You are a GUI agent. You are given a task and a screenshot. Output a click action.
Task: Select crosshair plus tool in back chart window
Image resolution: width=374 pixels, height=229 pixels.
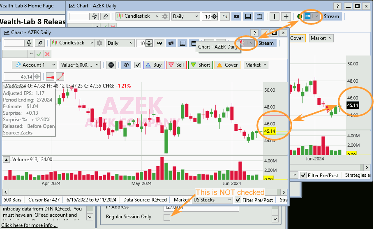tap(286, 16)
